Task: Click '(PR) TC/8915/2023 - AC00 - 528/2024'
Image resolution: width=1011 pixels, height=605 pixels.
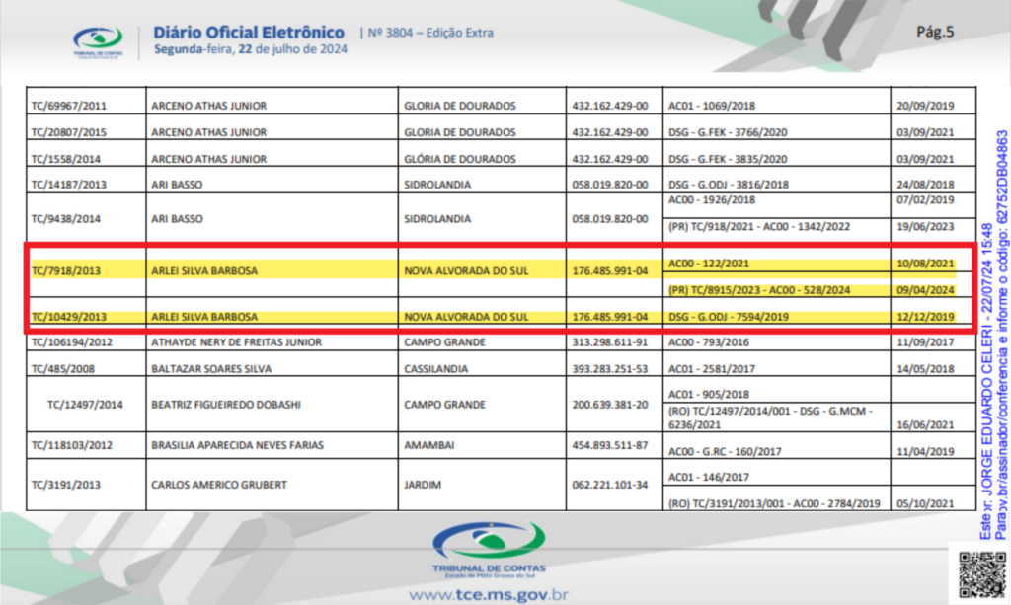Action: point(759,290)
